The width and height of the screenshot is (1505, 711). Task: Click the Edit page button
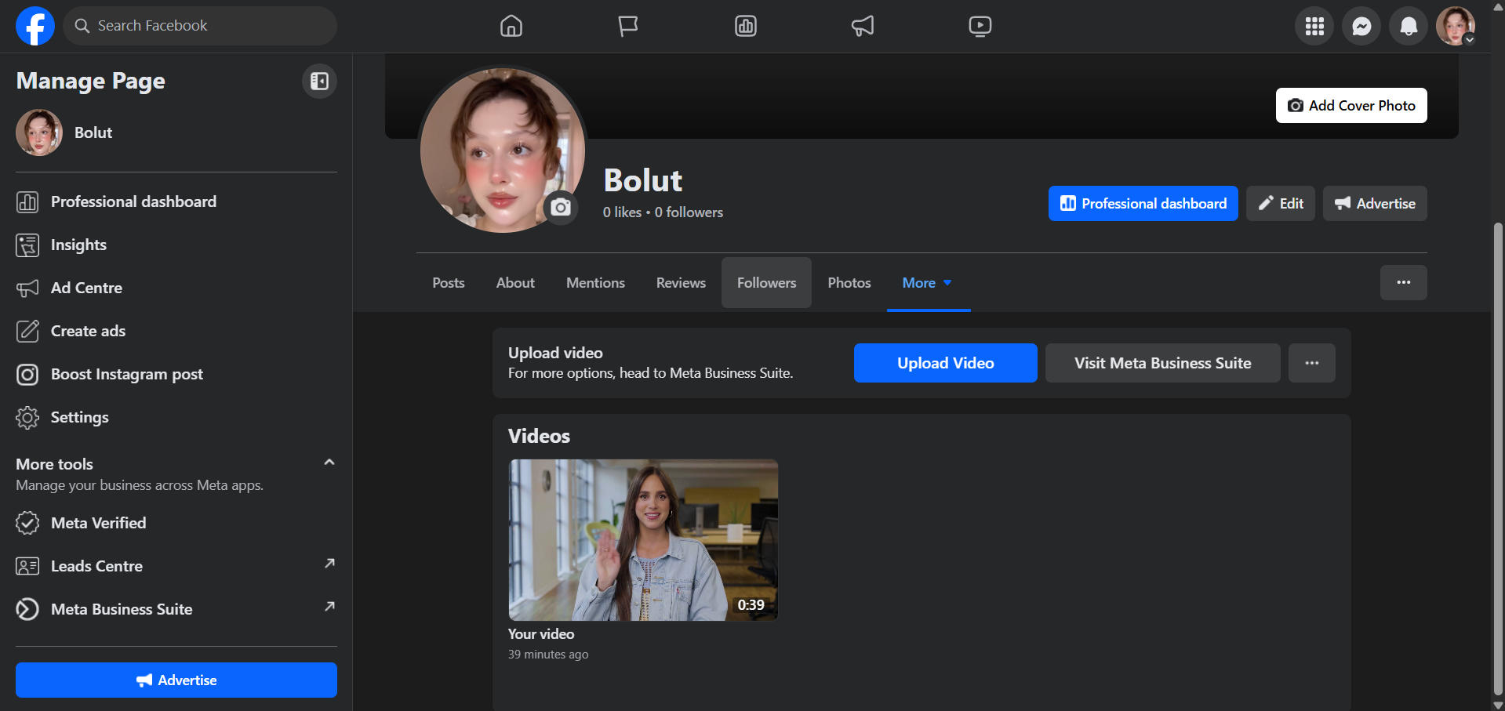click(1281, 203)
